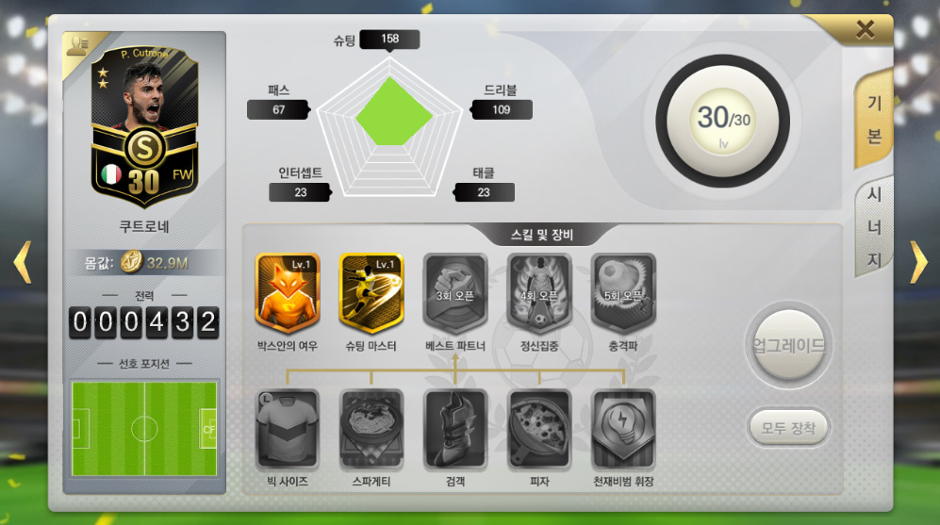Close the player detail panel
This screenshot has width=940, height=525.
coord(865,29)
